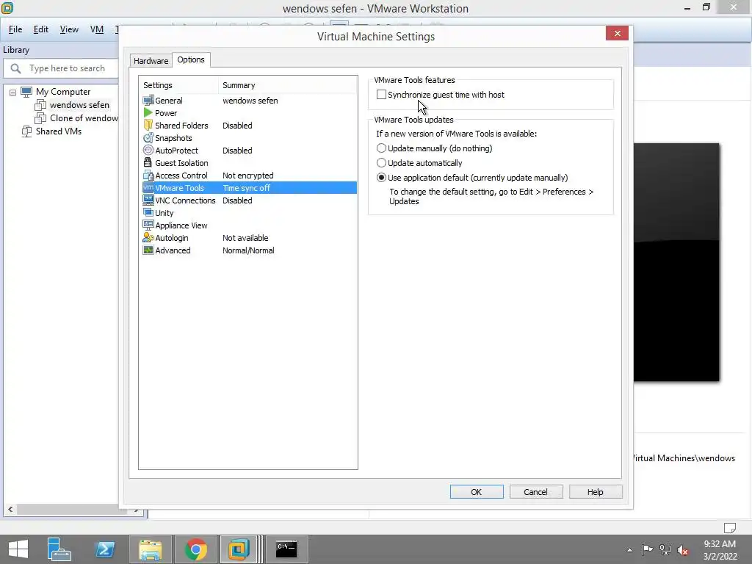This screenshot has width=752, height=564.
Task: Open the File menu
Action: pyautogui.click(x=15, y=29)
